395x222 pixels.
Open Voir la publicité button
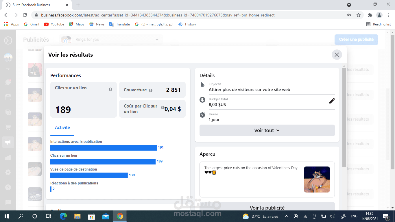(x=267, y=207)
